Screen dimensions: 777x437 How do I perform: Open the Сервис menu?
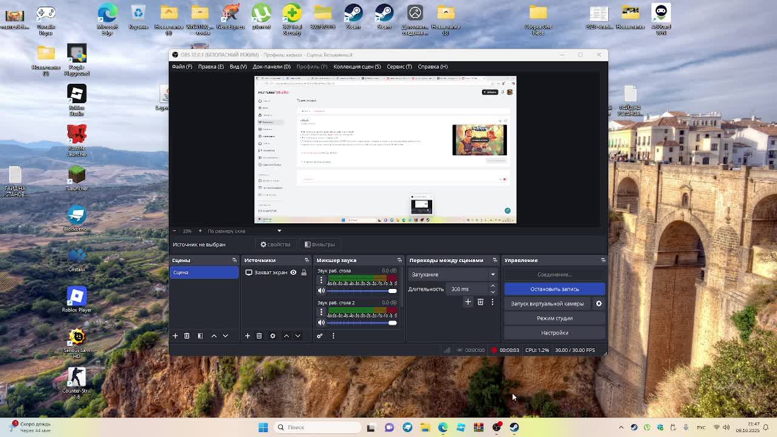click(399, 67)
